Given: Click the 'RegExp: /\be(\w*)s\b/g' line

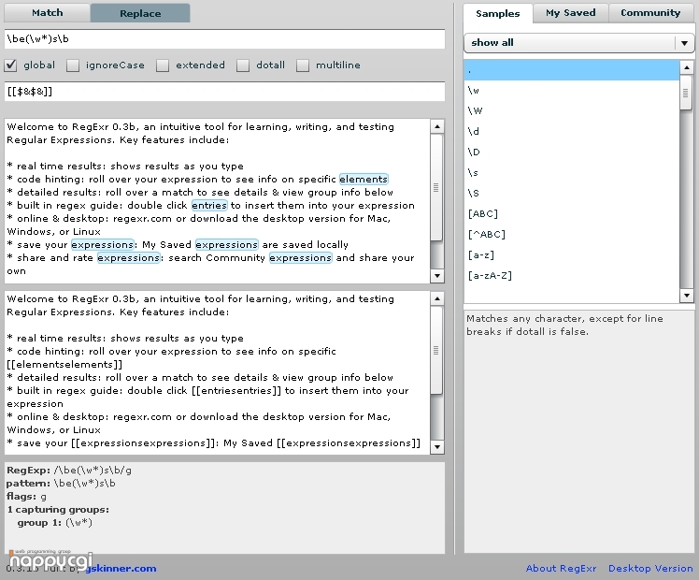Looking at the screenshot, I should [69, 471].
